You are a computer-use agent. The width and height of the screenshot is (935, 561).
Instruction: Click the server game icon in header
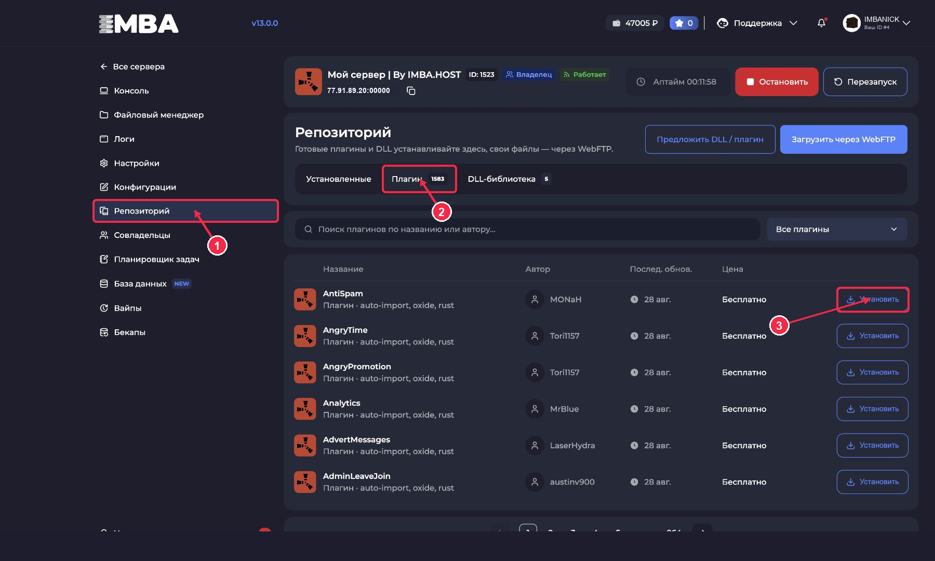pos(309,82)
